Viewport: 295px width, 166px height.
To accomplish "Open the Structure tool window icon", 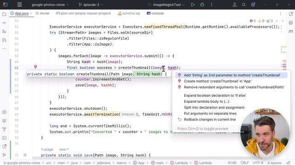I will [4, 31].
